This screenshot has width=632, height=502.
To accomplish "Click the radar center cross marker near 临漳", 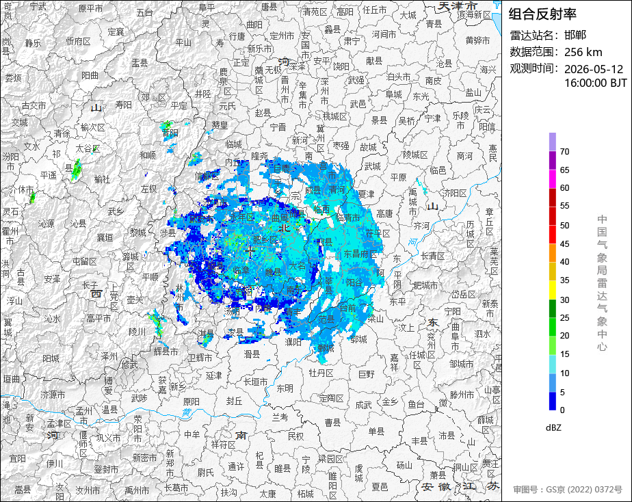I will coord(250,252).
